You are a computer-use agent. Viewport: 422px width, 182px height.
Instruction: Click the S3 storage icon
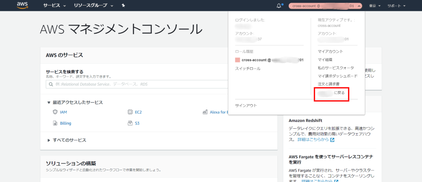coord(130,123)
